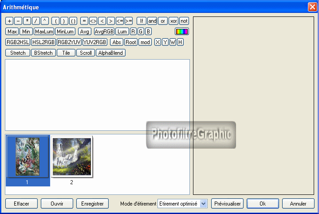Click the division slash operator button

click(36, 21)
